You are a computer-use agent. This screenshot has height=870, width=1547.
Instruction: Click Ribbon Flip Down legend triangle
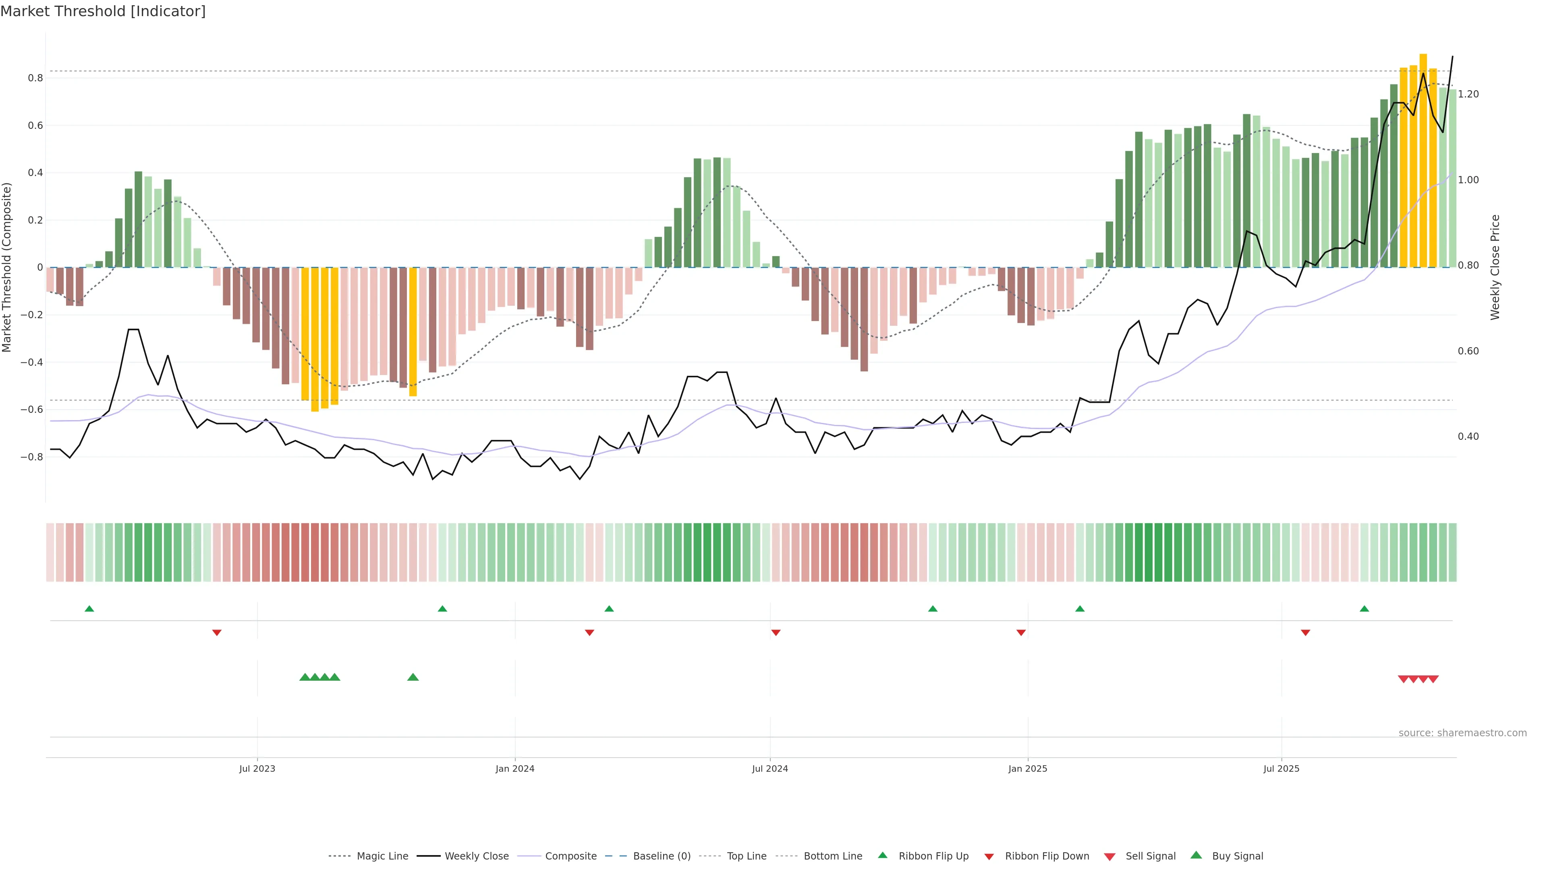[989, 857]
